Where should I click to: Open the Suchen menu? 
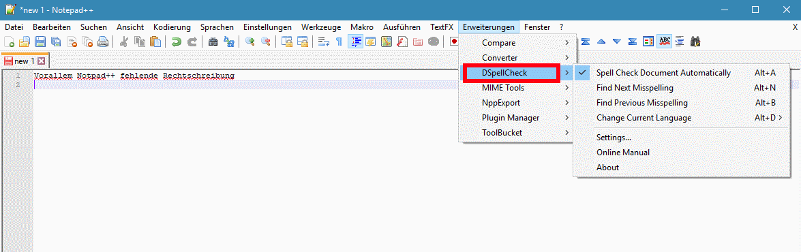click(93, 27)
